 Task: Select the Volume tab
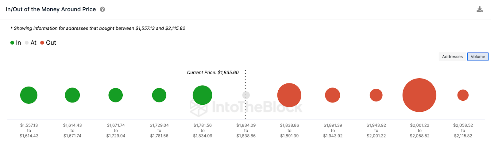pos(478,56)
